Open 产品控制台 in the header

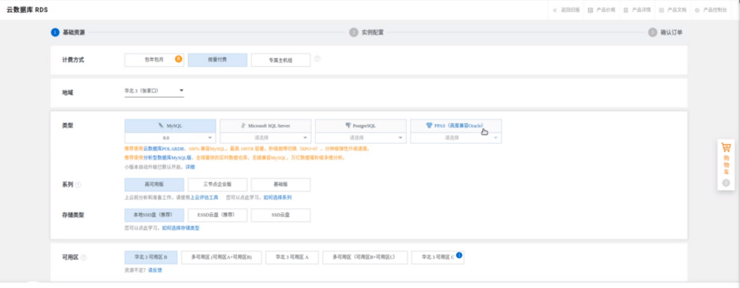(715, 10)
